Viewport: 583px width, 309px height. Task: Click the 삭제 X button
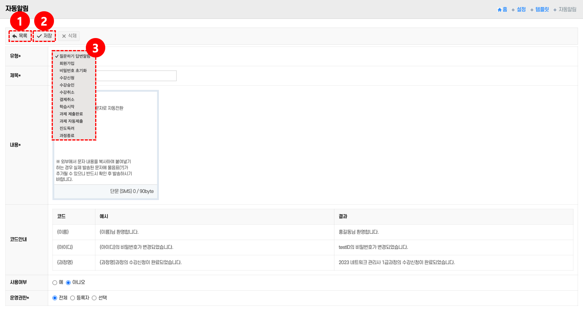69,36
